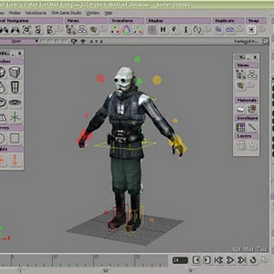Image resolution: width=274 pixels, height=274 pixels.
Task: Click the current frame number field
Action: 179,260
